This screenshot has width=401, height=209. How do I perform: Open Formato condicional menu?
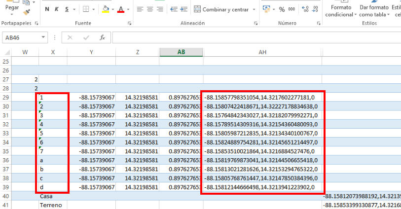340,11
